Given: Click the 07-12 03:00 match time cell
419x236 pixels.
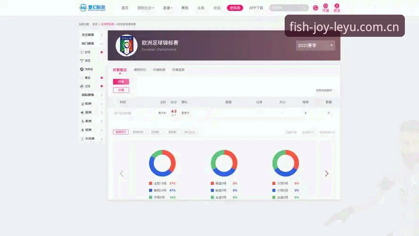Looking at the screenshot, I should tap(123, 113).
